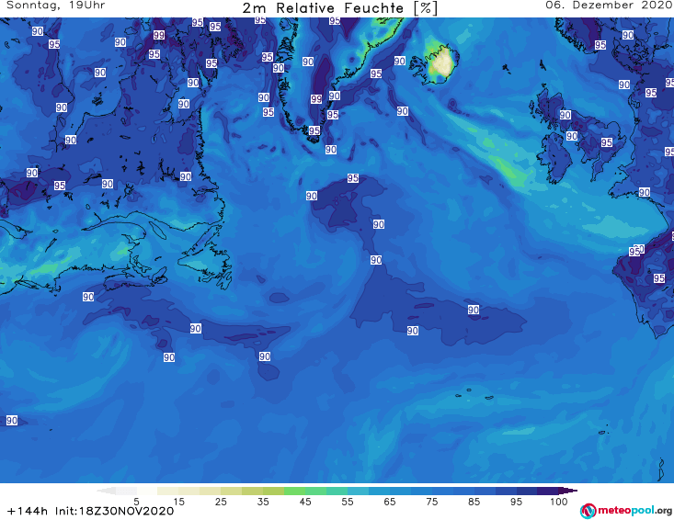Viewport: 674px width, 520px height.
Task: Click the date "06. Dezember 2020"
Action: click(x=610, y=6)
